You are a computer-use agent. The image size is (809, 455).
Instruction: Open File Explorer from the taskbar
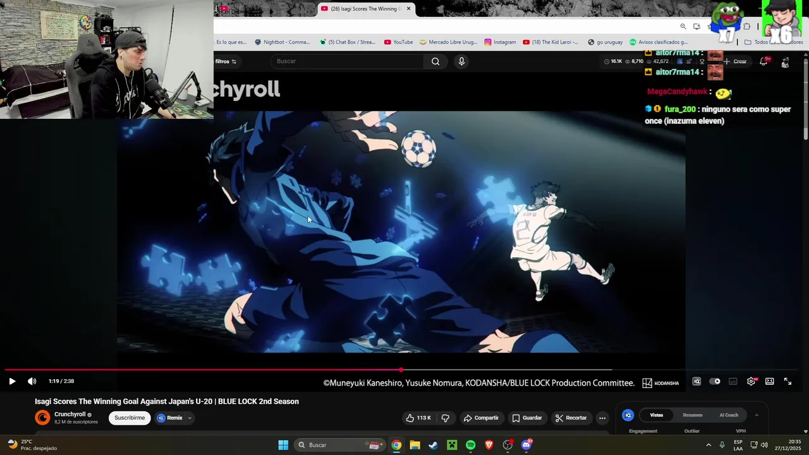click(415, 445)
